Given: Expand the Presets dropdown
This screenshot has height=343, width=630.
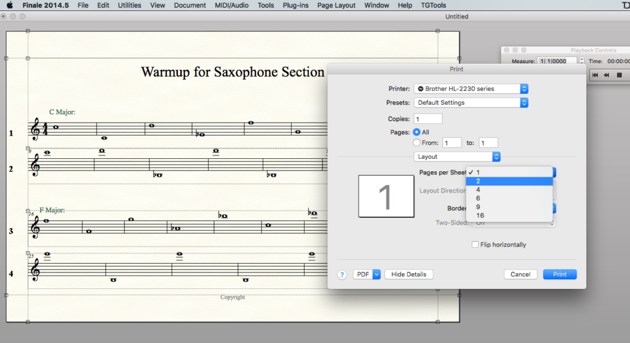Looking at the screenshot, I should click(471, 103).
